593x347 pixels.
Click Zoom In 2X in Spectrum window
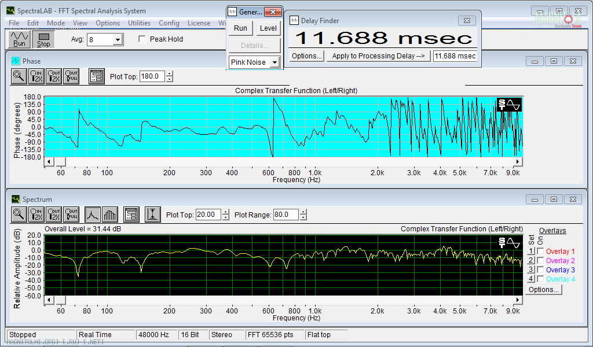[x=36, y=215]
